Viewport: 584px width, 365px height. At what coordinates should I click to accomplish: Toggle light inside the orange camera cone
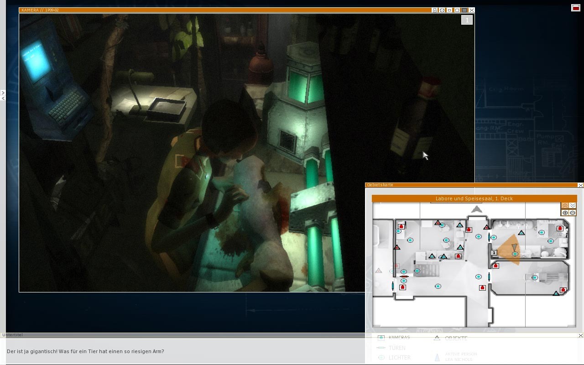(x=515, y=254)
